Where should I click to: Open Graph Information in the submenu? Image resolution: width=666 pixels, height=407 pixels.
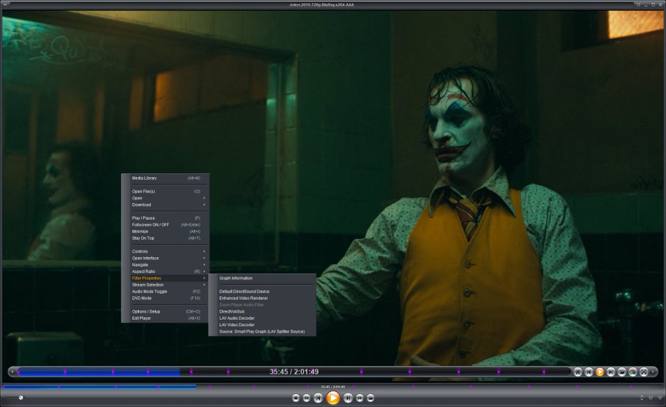(x=263, y=278)
